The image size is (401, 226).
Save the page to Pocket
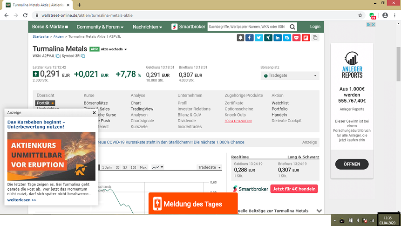296,38
